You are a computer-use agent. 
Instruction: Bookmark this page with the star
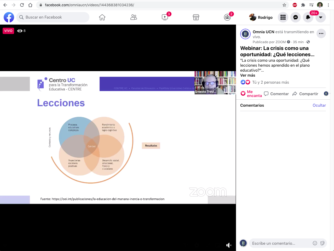click(284, 5)
